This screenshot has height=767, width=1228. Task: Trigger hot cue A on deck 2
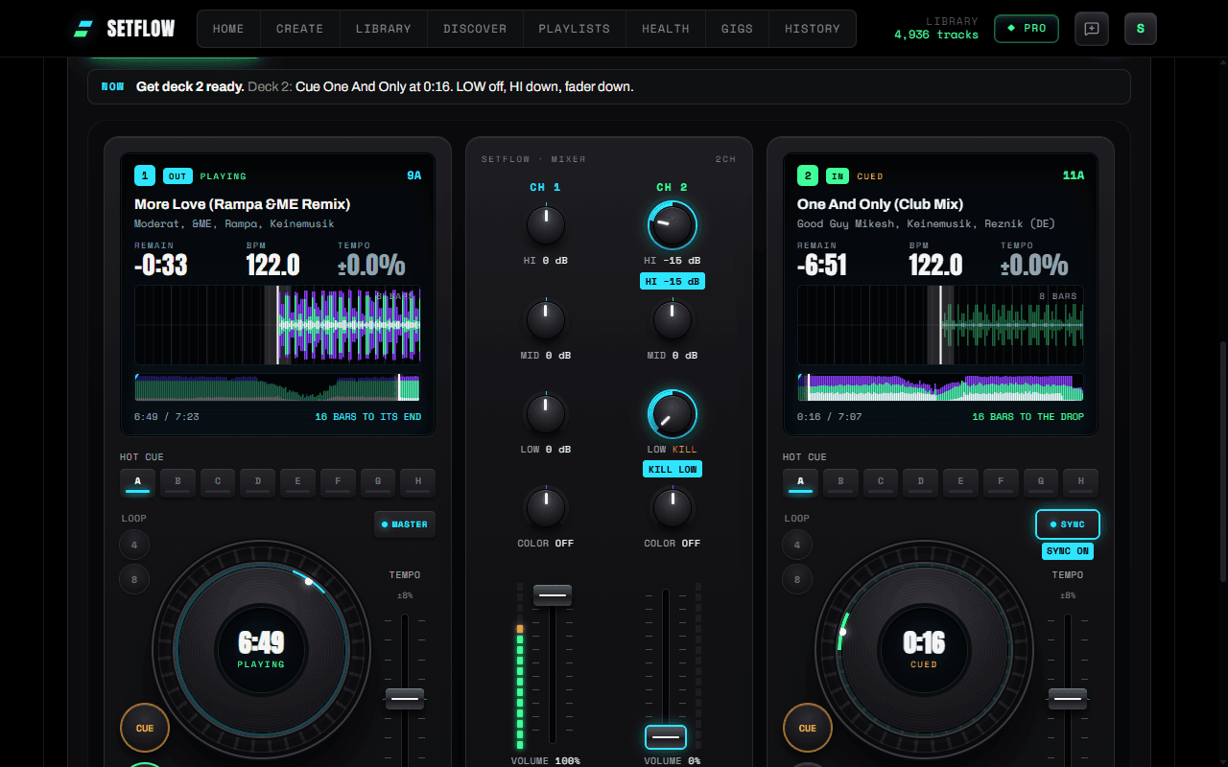point(800,482)
